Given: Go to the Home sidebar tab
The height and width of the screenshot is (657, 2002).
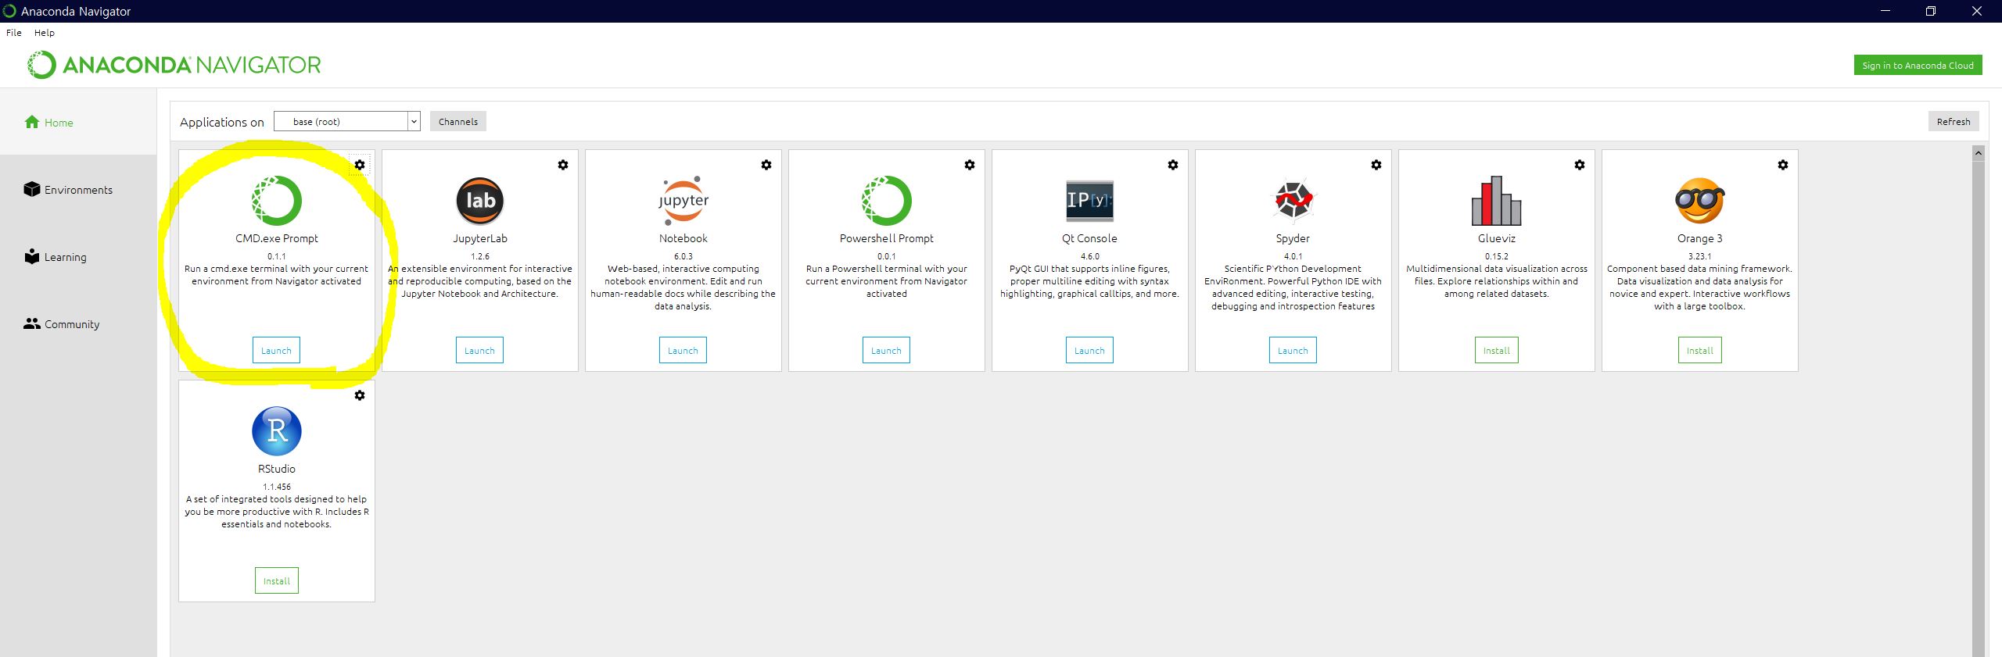Looking at the screenshot, I should (78, 122).
